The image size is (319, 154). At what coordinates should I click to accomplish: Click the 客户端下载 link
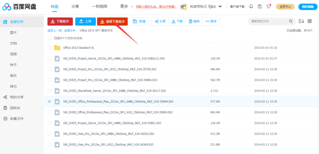click(x=237, y=7)
